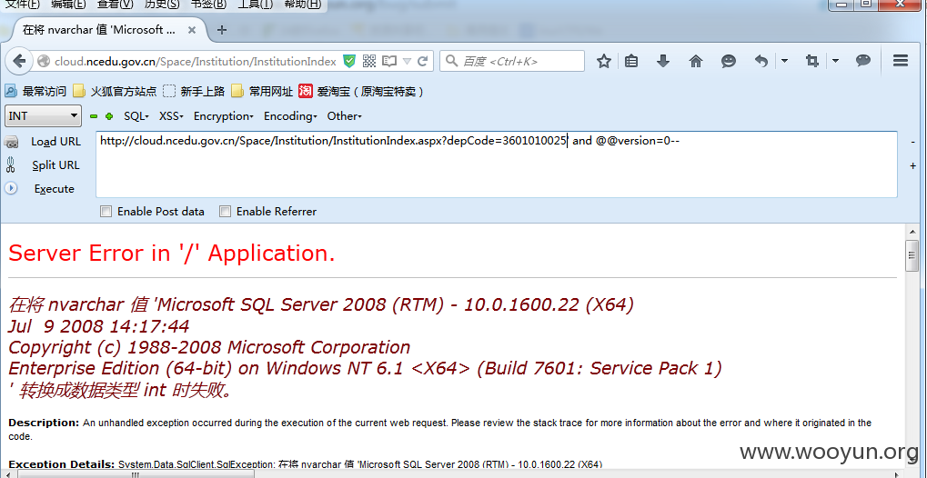The width and height of the screenshot is (927, 478).
Task: Click the undo arrow toolbar icon
Action: point(761,61)
